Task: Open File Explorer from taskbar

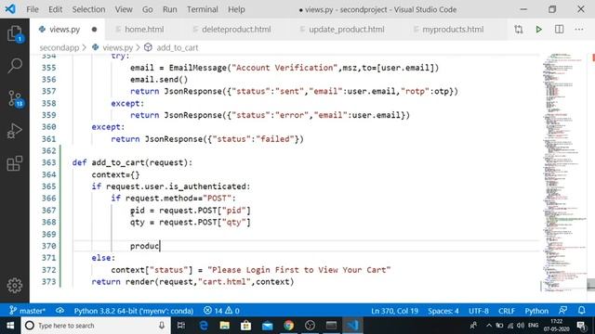Action: pyautogui.click(x=225, y=326)
